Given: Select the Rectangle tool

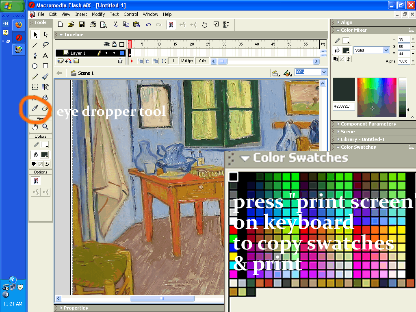Looking at the screenshot, I should 45,66.
